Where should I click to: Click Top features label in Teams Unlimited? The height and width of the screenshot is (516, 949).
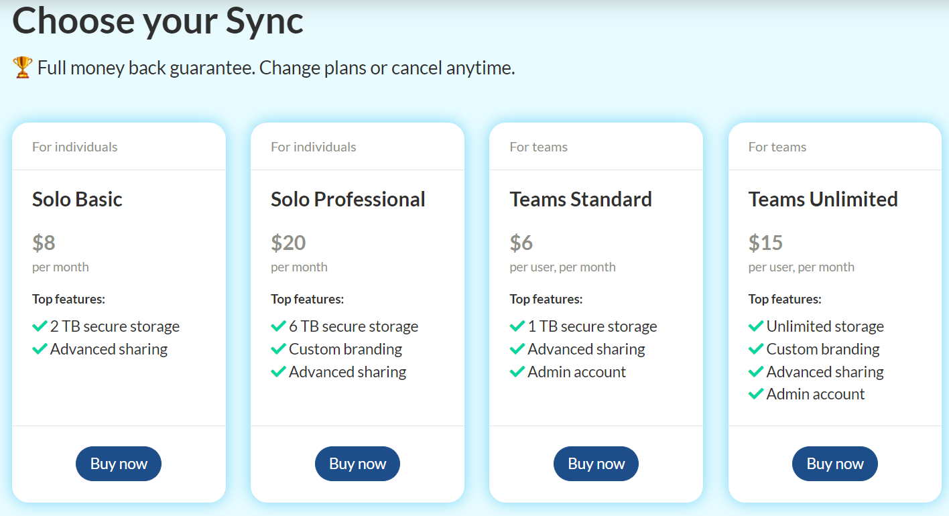tap(785, 299)
